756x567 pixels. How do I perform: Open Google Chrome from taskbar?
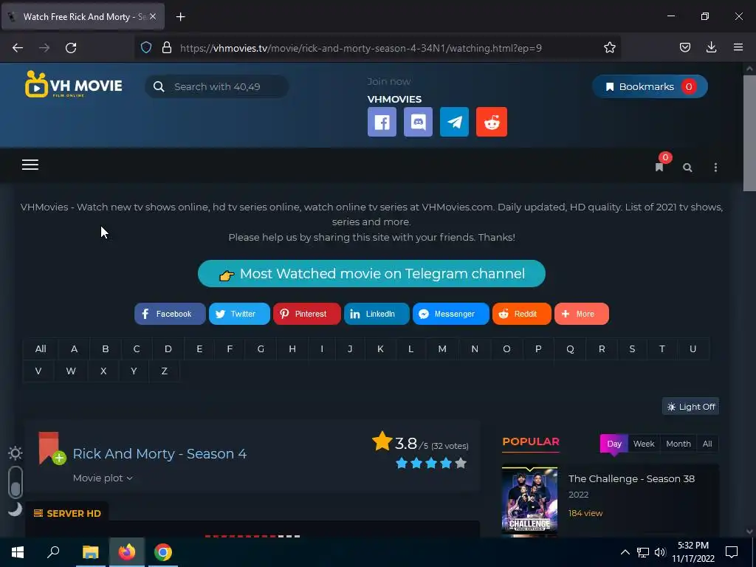tap(163, 552)
